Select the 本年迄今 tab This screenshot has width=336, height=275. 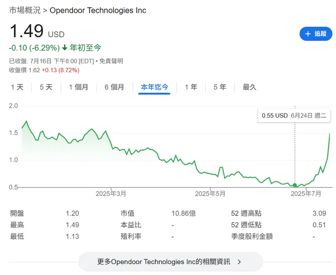coord(154,87)
